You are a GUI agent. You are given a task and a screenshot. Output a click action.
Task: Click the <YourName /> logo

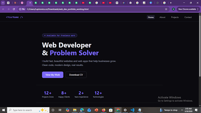[x=14, y=17]
